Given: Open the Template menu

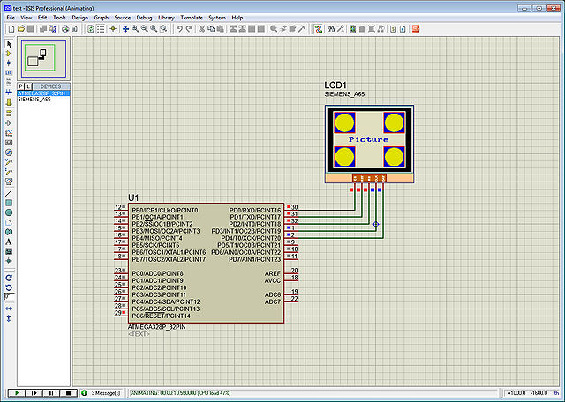Looking at the screenshot, I should click(192, 18).
